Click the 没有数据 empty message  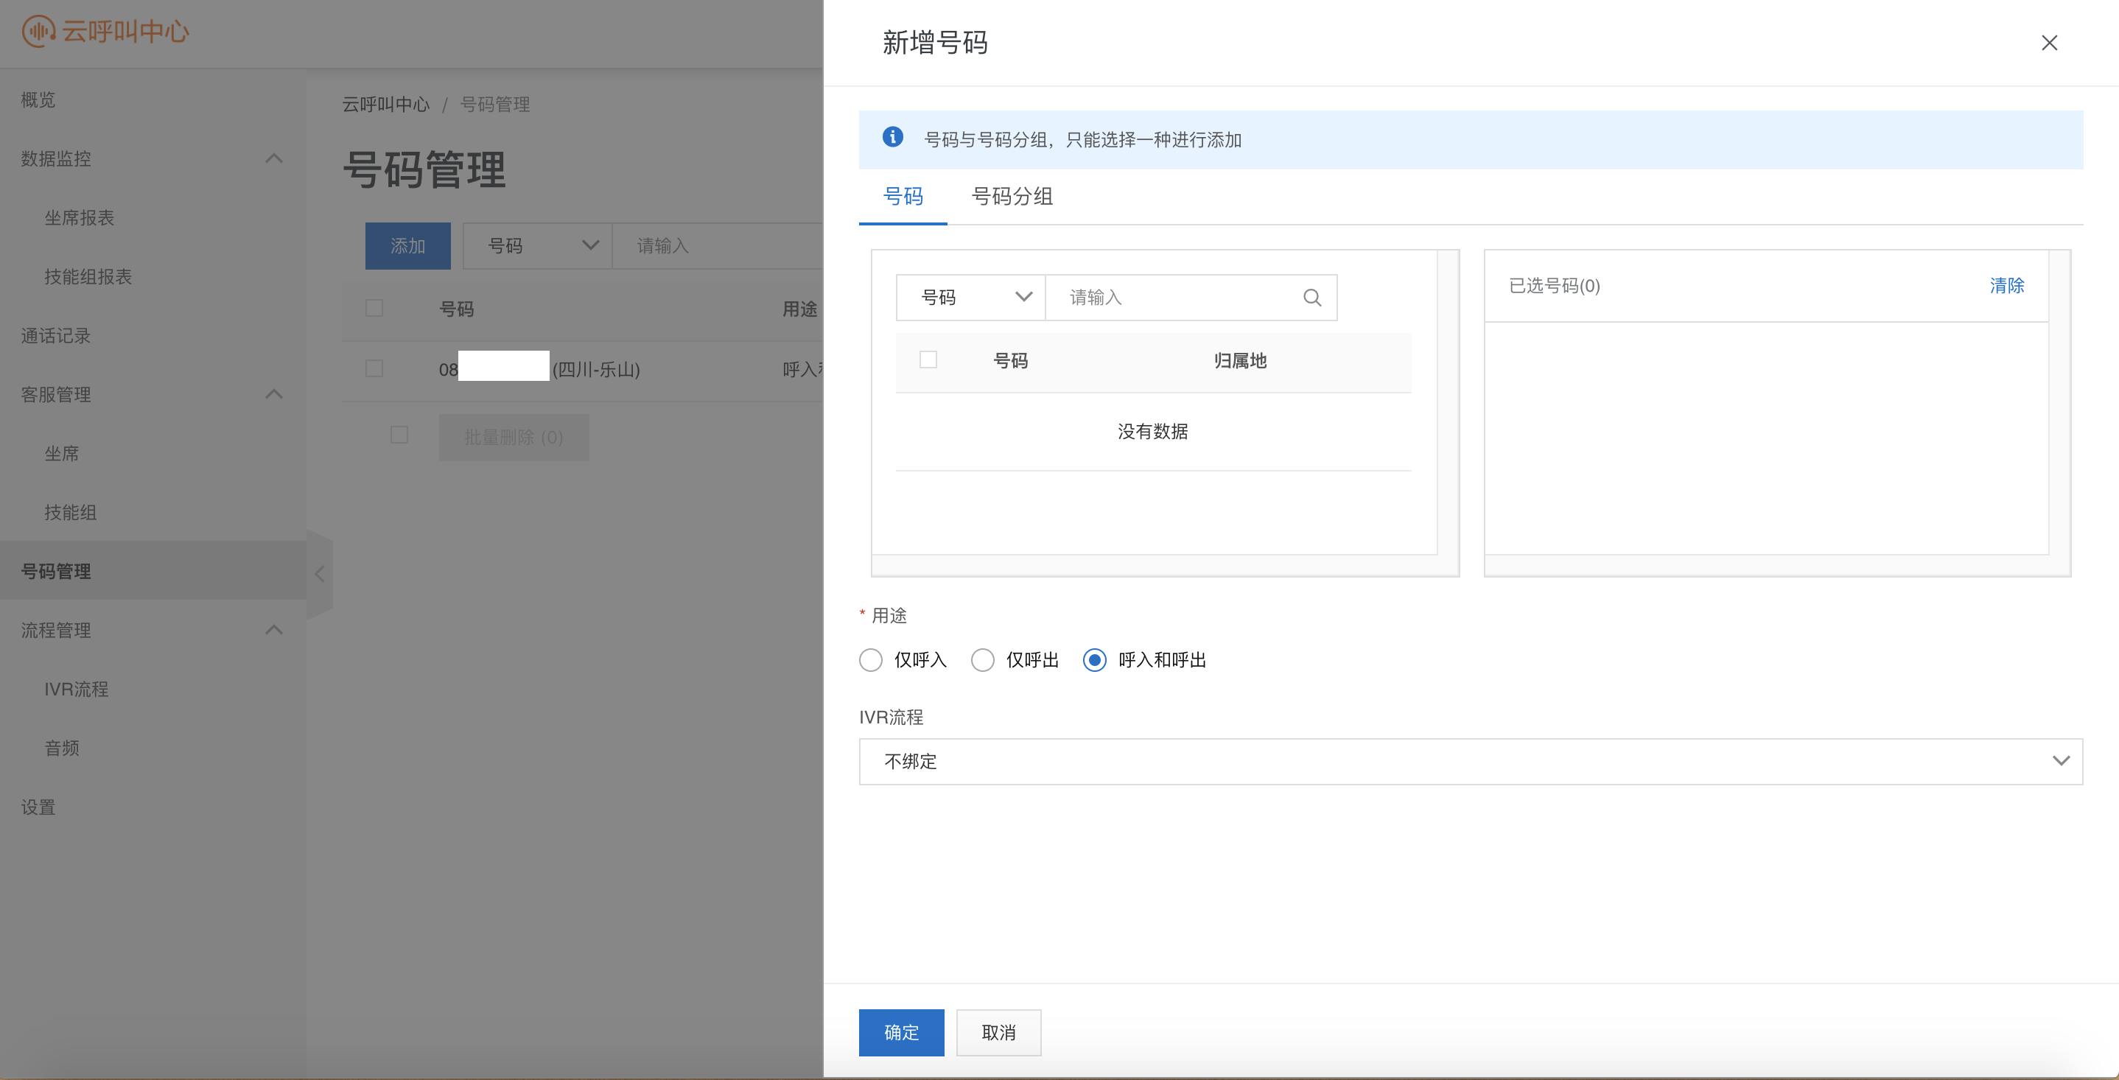pos(1152,432)
